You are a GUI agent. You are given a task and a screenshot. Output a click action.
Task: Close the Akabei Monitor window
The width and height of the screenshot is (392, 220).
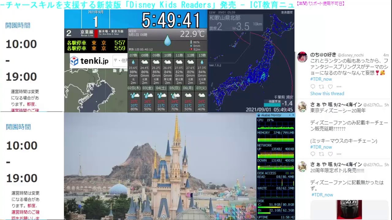293,115
